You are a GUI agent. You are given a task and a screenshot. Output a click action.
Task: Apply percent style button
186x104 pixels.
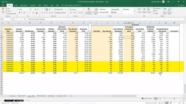point(74,13)
